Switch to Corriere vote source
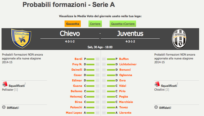The width and height of the screenshot is (204, 116). 95,24
